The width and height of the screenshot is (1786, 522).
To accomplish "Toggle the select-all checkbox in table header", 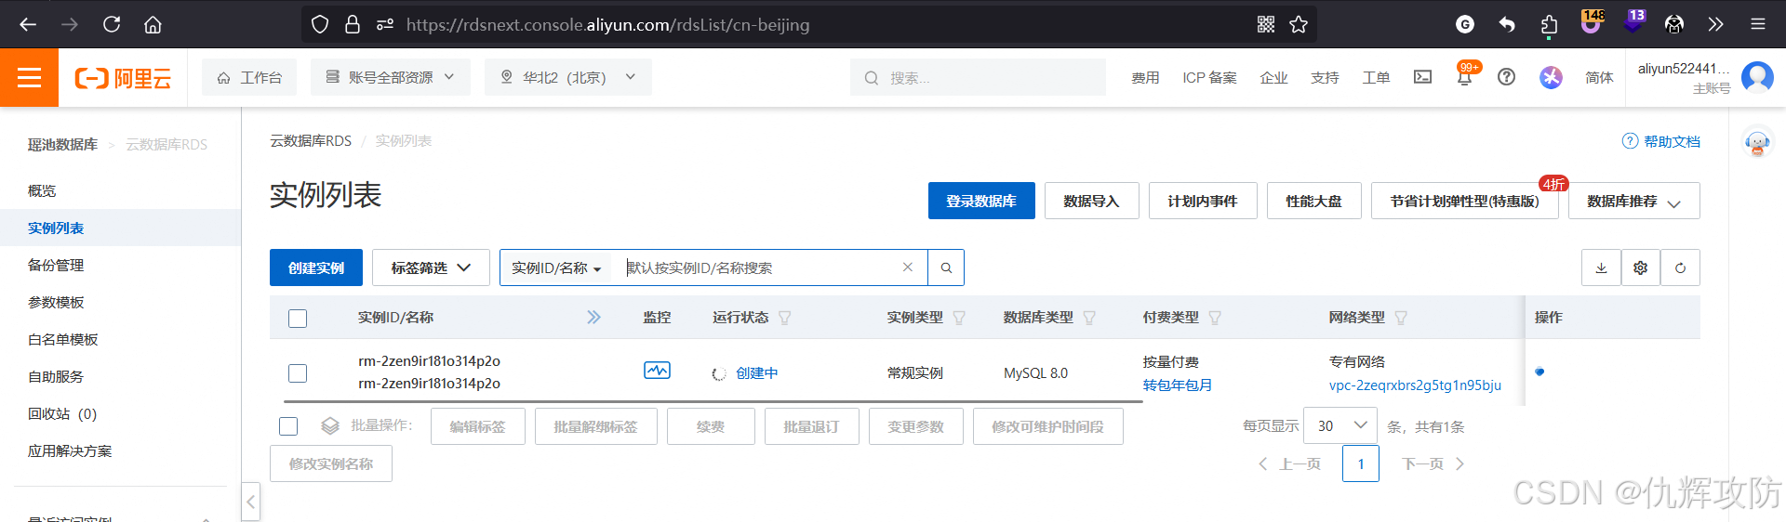I will point(298,319).
